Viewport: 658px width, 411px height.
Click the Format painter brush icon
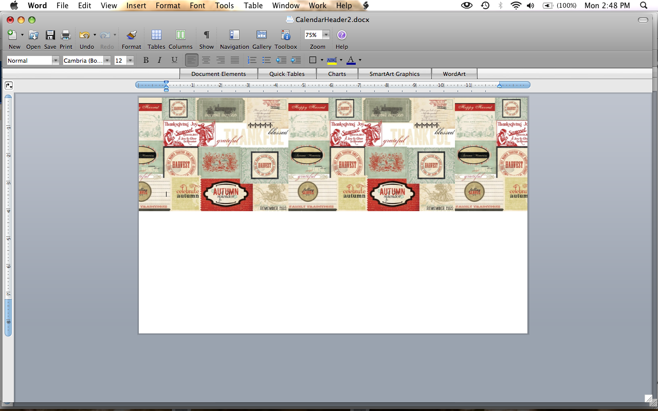click(132, 35)
